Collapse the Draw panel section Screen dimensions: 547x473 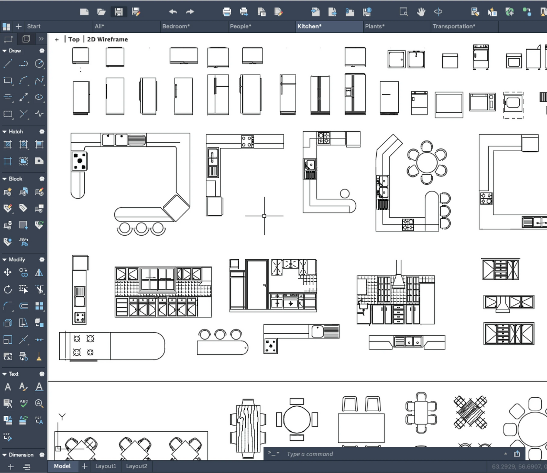[5, 51]
